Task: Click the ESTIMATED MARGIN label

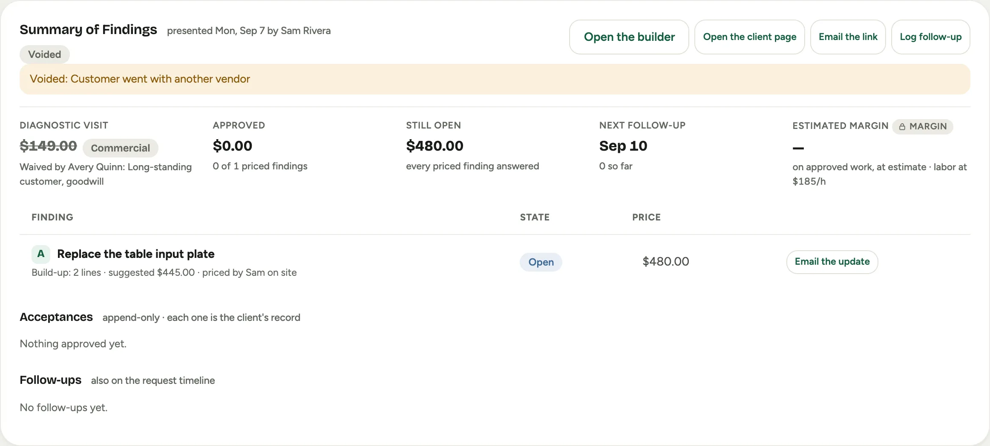Action: point(840,126)
